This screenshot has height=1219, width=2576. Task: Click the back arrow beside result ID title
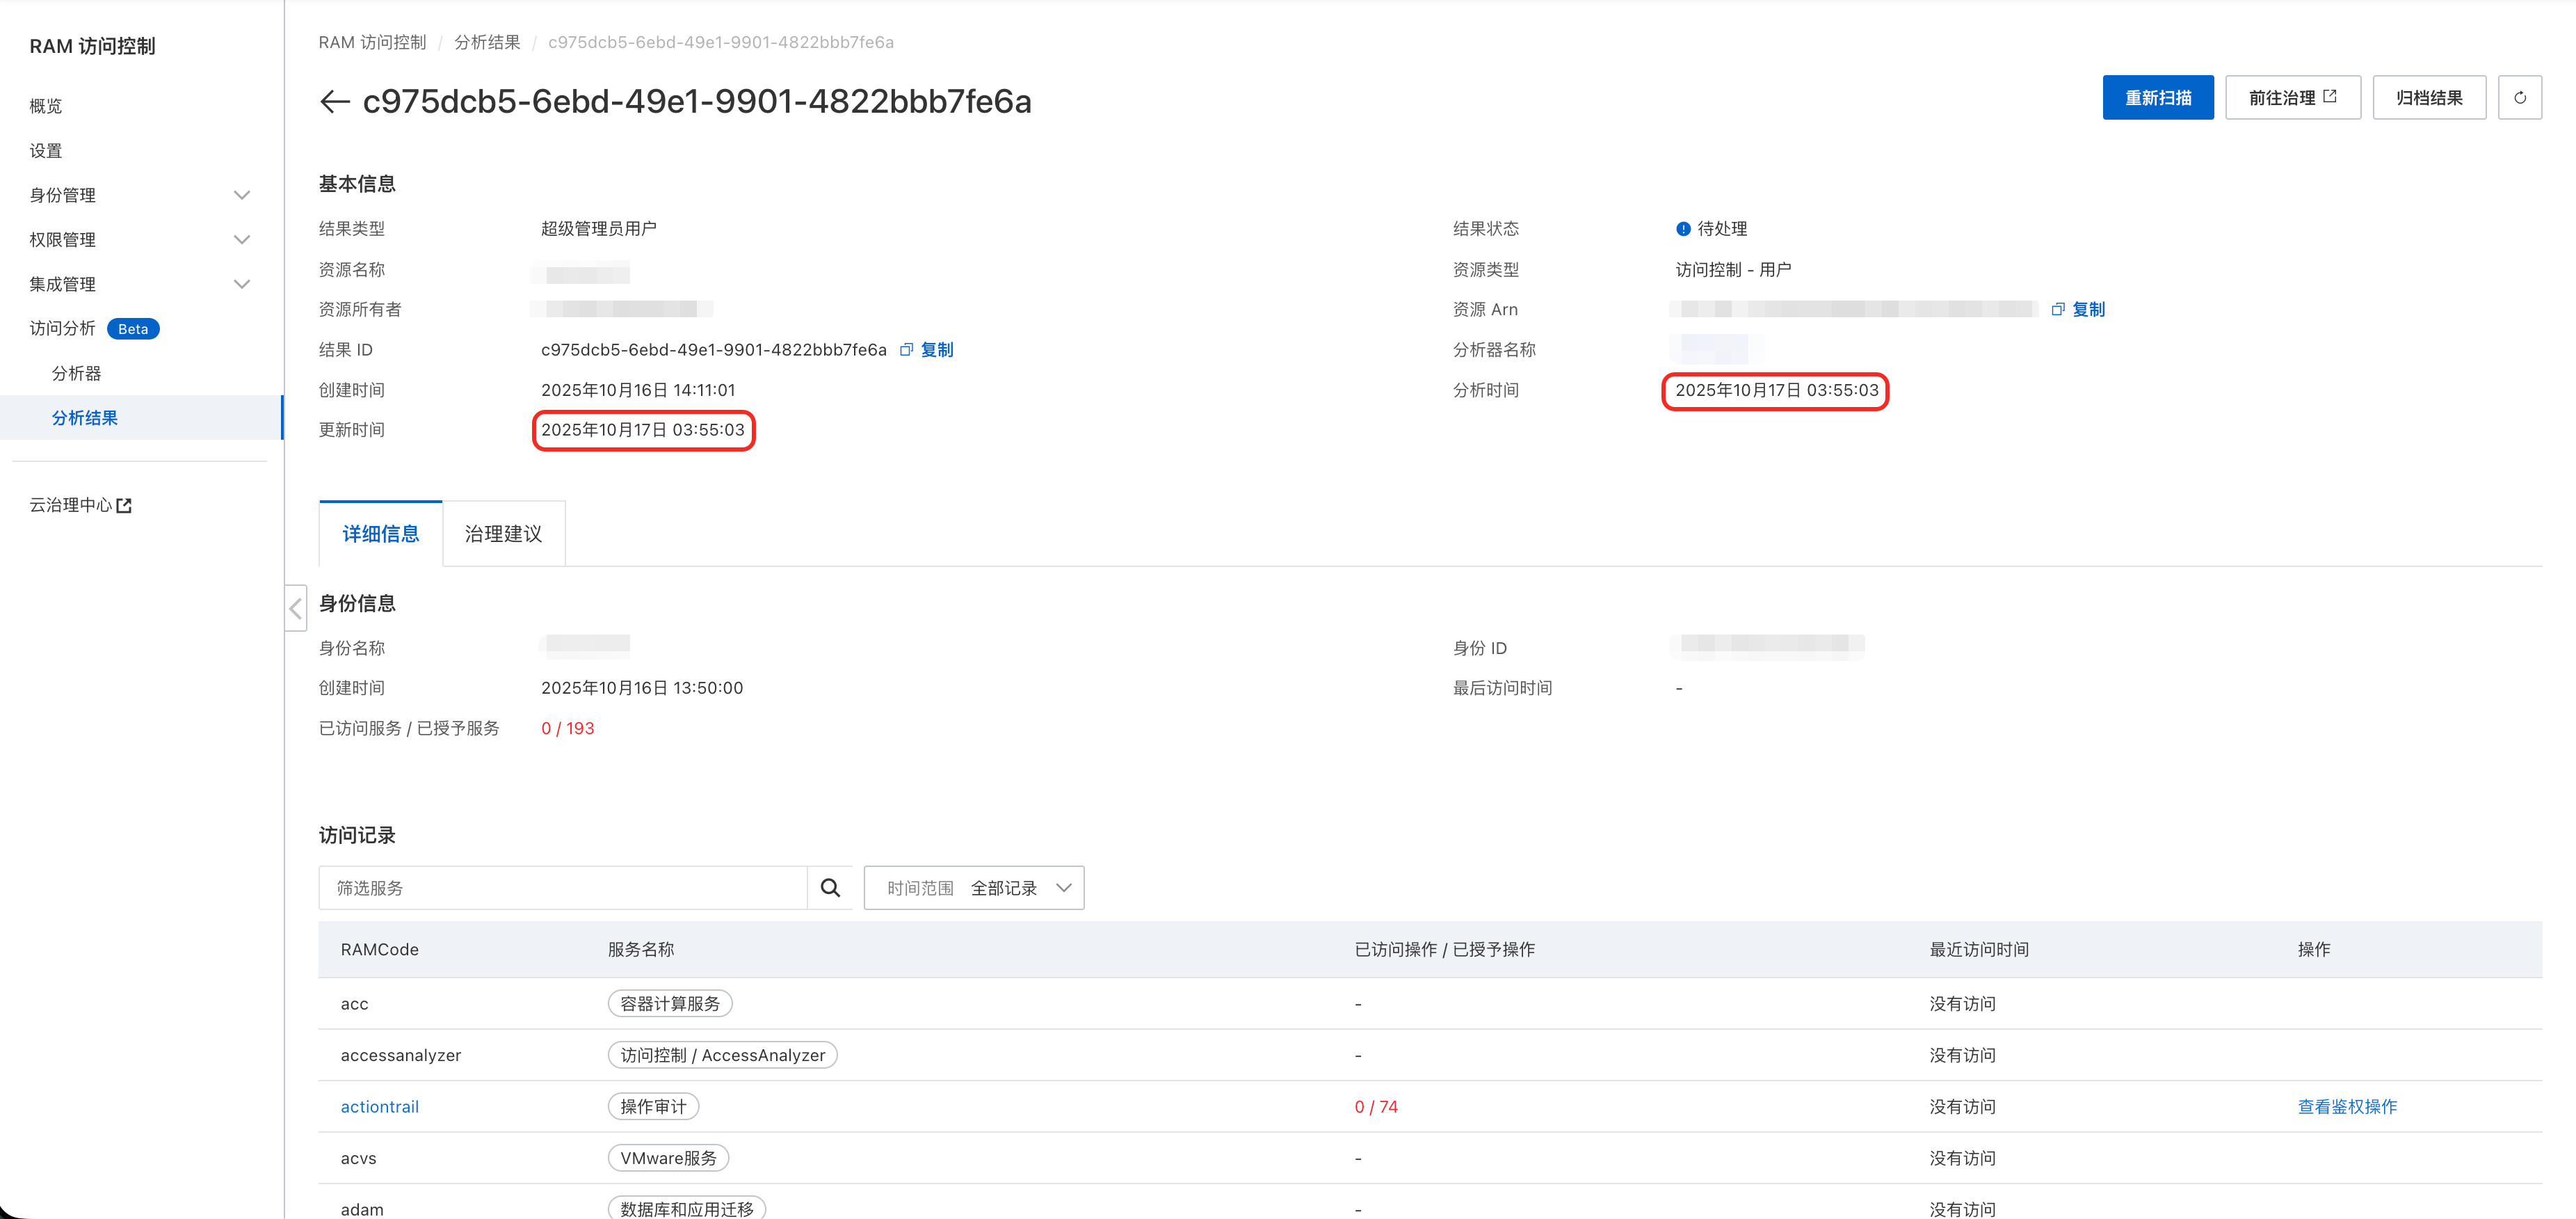(x=334, y=101)
